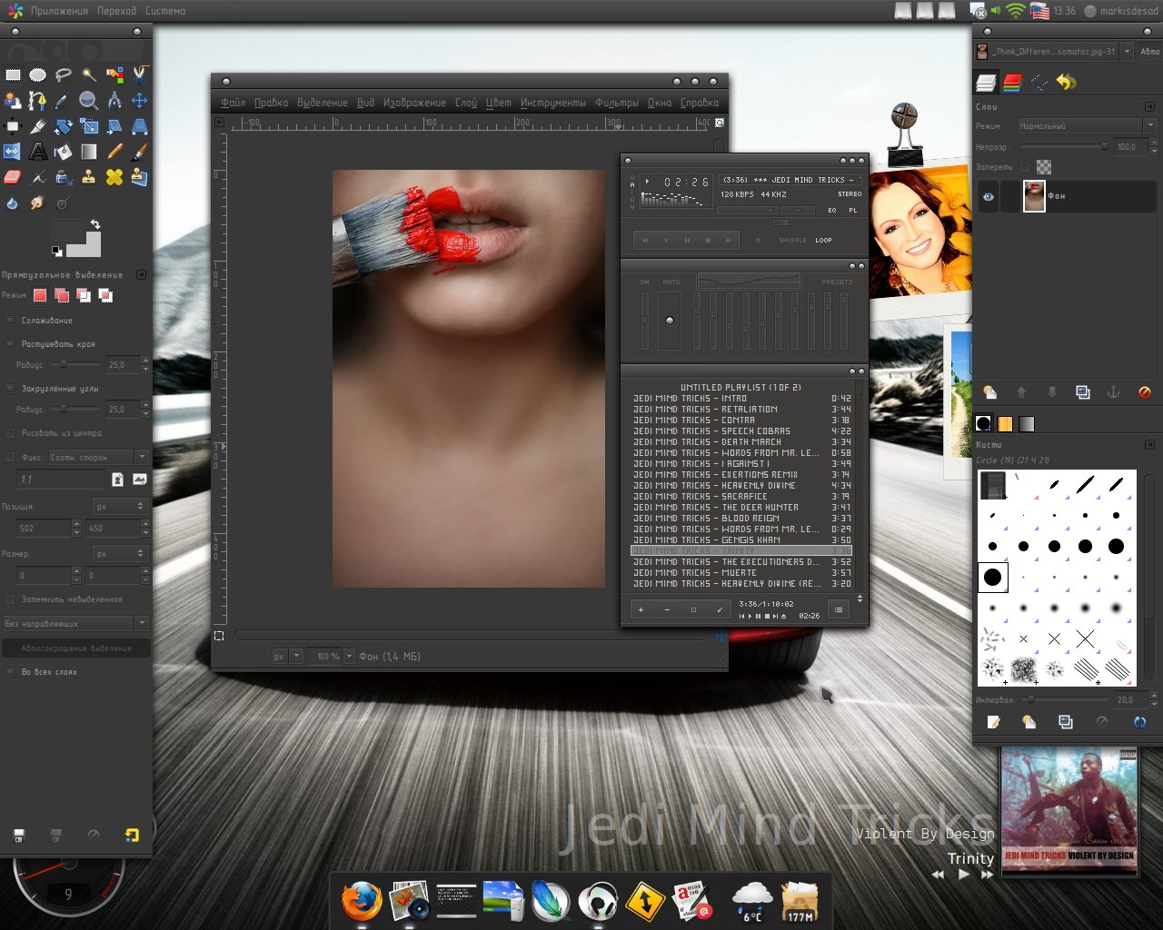Viewport: 1163px width, 930px height.
Task: Select the Move tool
Action: (140, 101)
